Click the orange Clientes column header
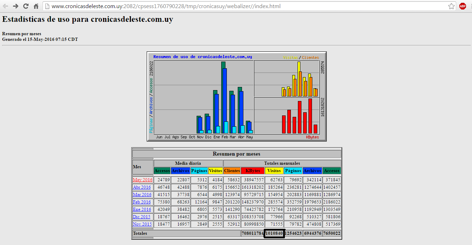The width and height of the screenshot is (472, 245). (x=232, y=171)
